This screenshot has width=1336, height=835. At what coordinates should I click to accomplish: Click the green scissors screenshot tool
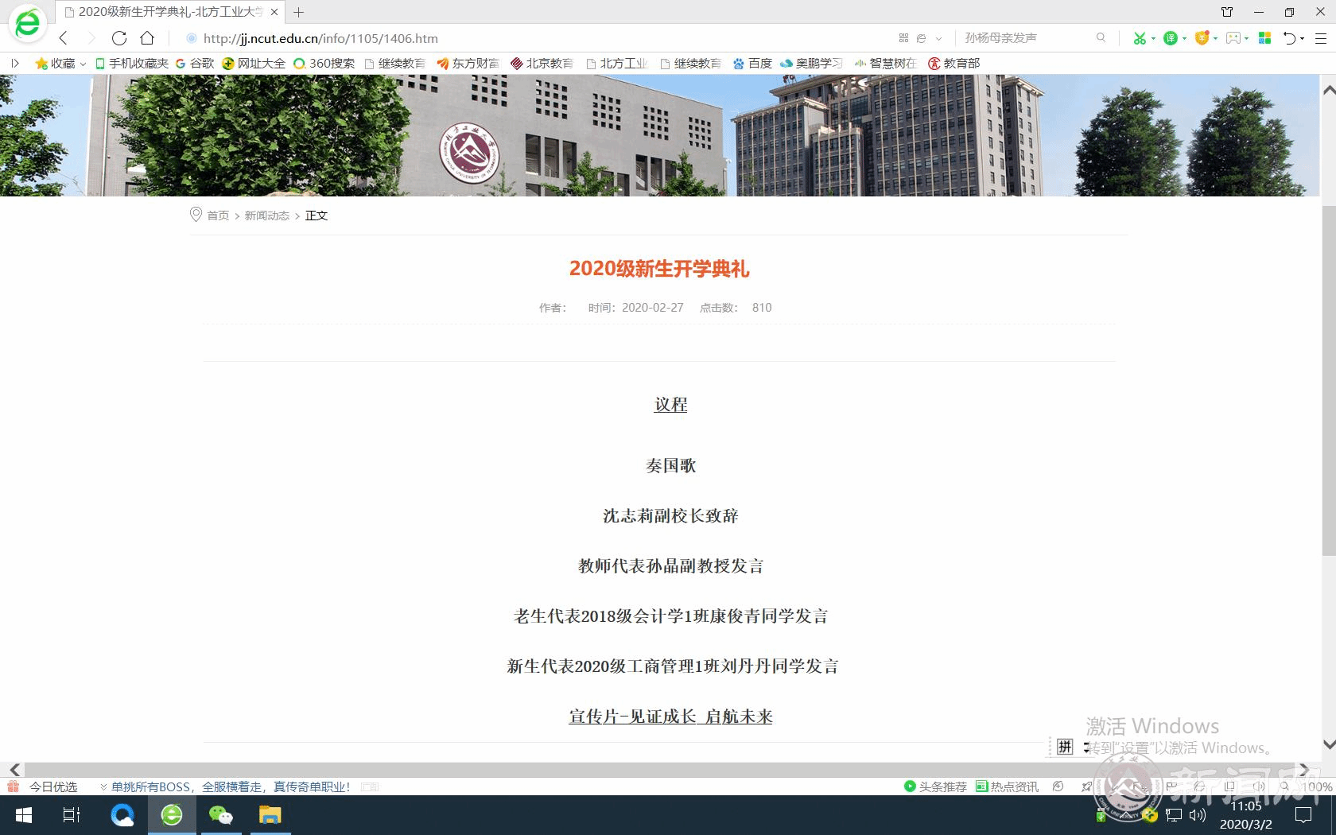(1140, 38)
